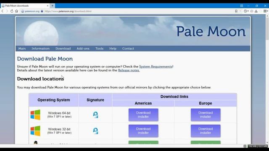Click the Download links table header
This screenshot has height=151, width=269.
[x=174, y=96]
